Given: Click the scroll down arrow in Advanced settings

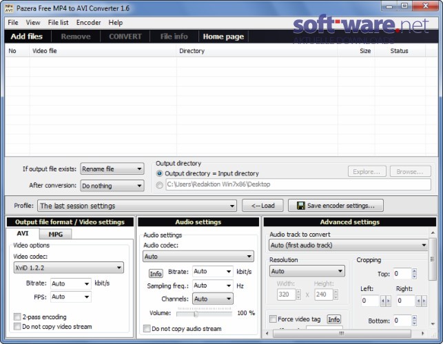Looking at the screenshot, I should (x=433, y=324).
